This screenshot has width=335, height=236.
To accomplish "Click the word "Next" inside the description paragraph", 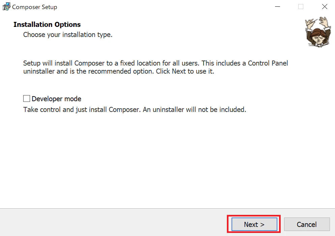I will pos(179,71).
